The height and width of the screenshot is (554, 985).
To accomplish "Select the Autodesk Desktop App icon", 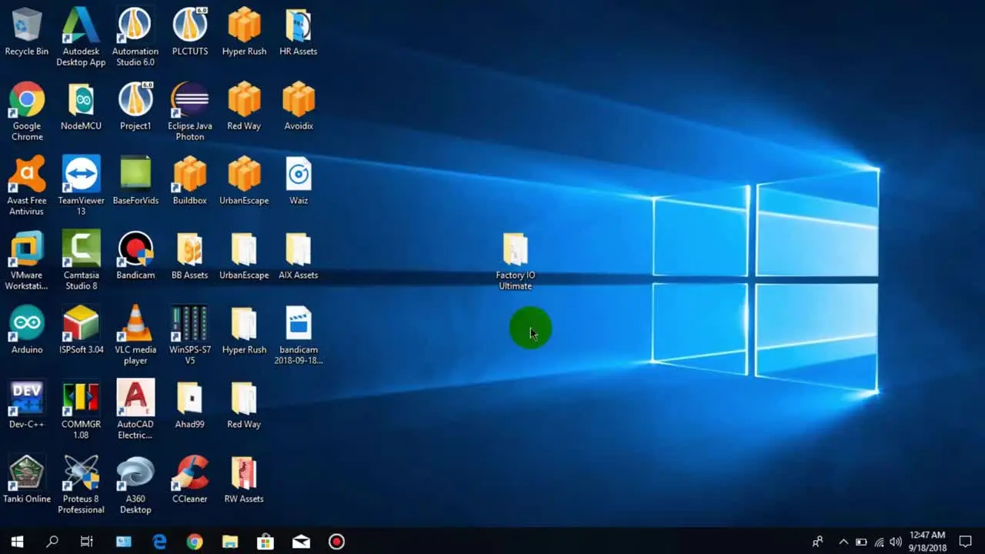I will pos(81,37).
